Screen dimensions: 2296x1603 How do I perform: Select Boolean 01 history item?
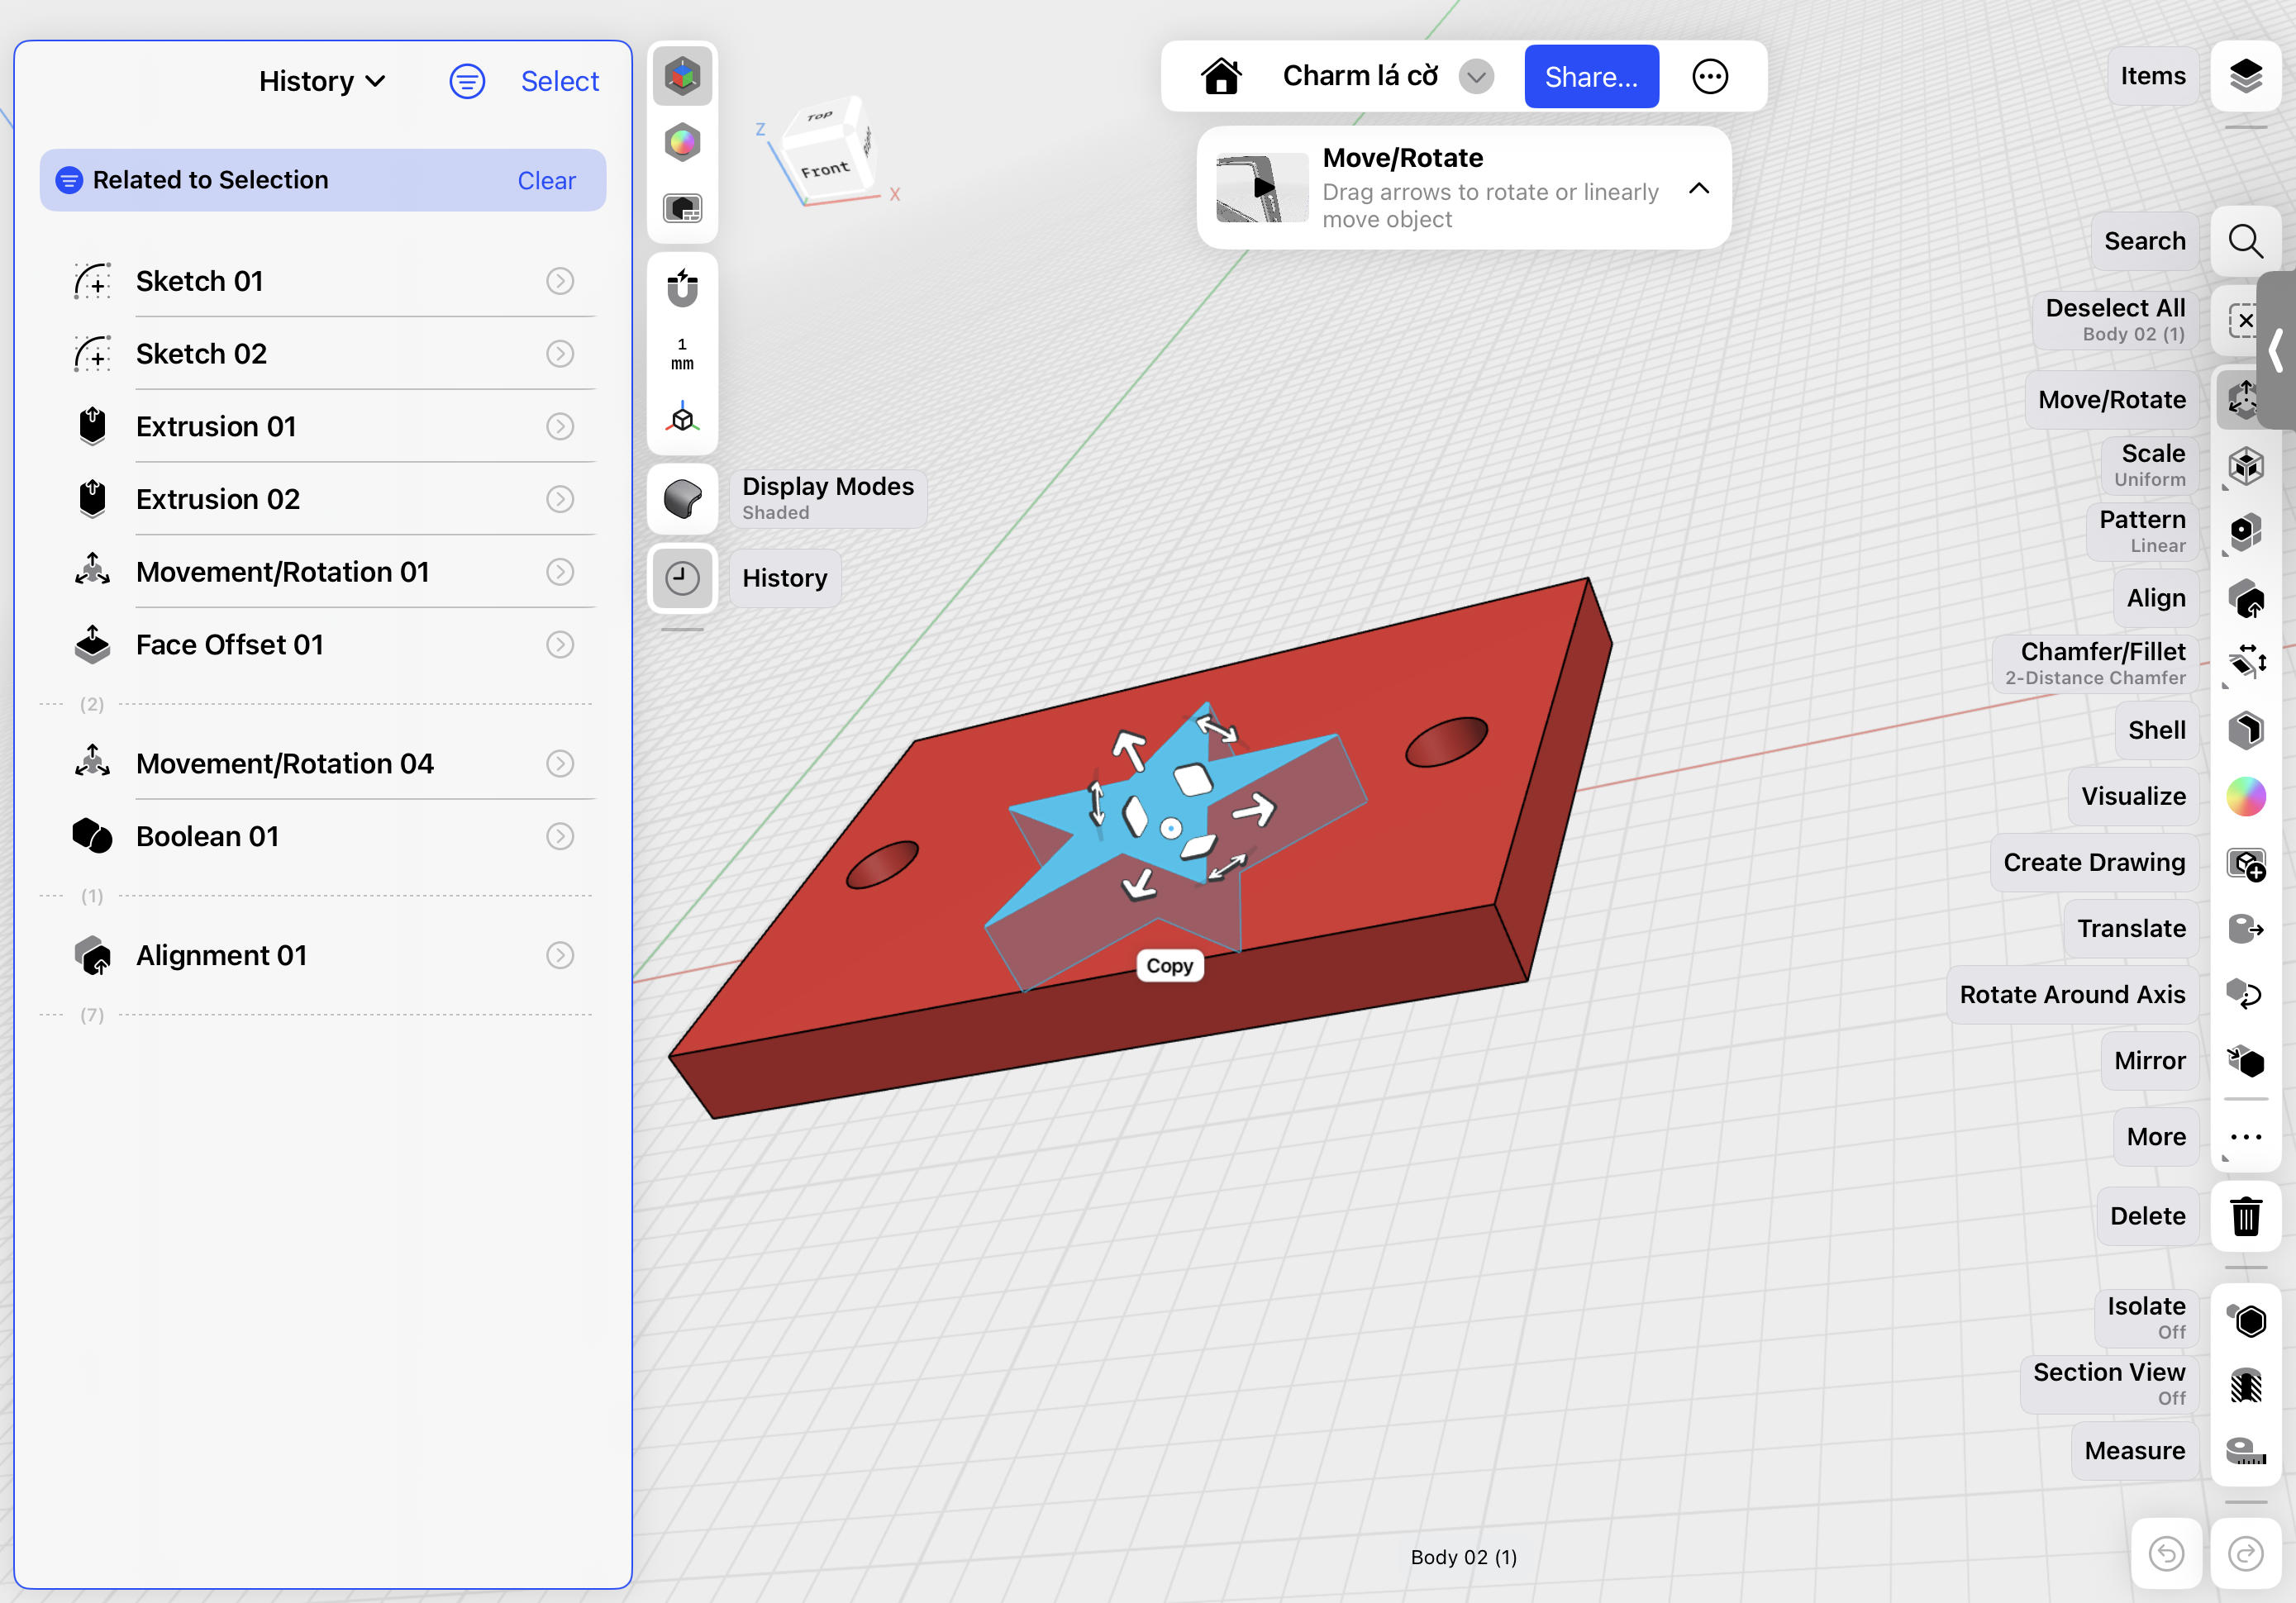click(207, 836)
